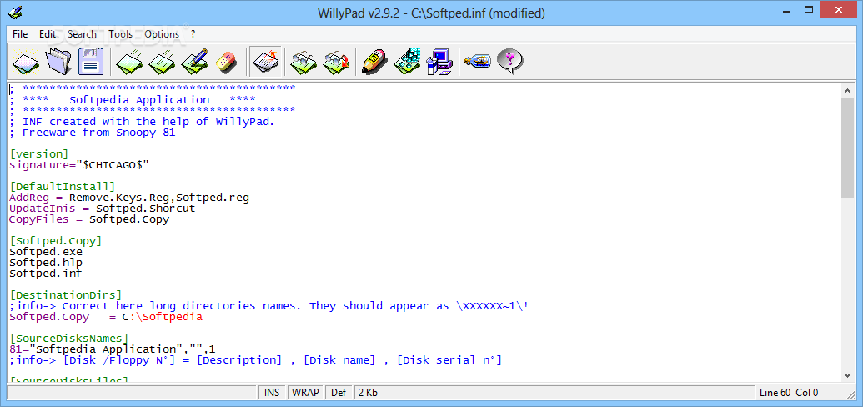Click the vertical scrollbar thumb
The width and height of the screenshot is (863, 407).
(x=848, y=147)
